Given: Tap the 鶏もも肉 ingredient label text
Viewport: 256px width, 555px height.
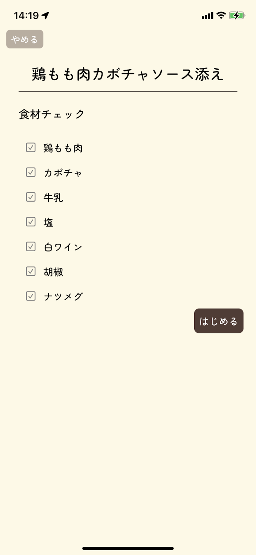Looking at the screenshot, I should click(x=62, y=148).
